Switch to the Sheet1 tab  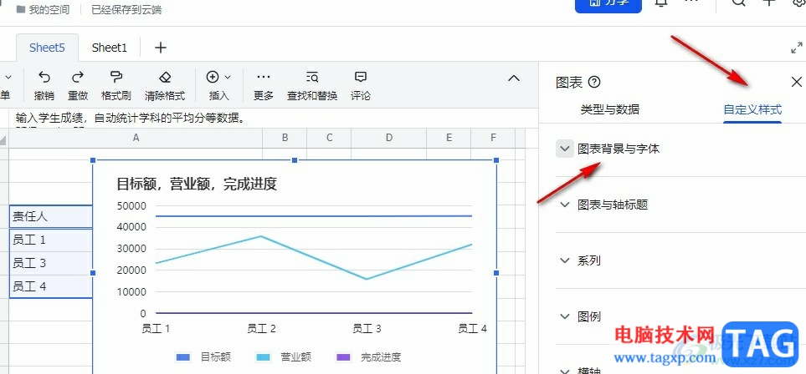pos(110,48)
